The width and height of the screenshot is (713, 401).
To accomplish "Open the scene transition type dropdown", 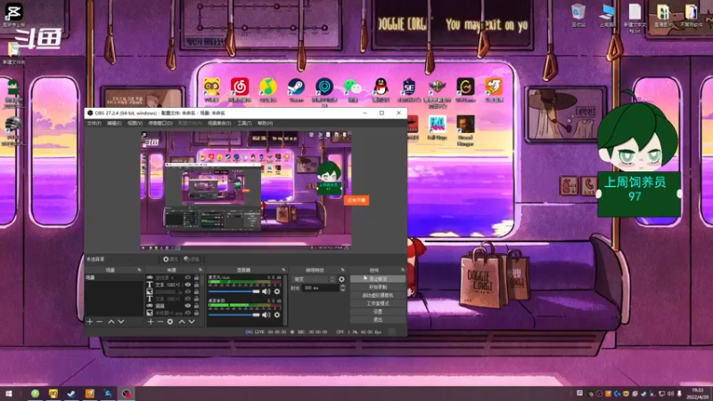I will 315,279.
